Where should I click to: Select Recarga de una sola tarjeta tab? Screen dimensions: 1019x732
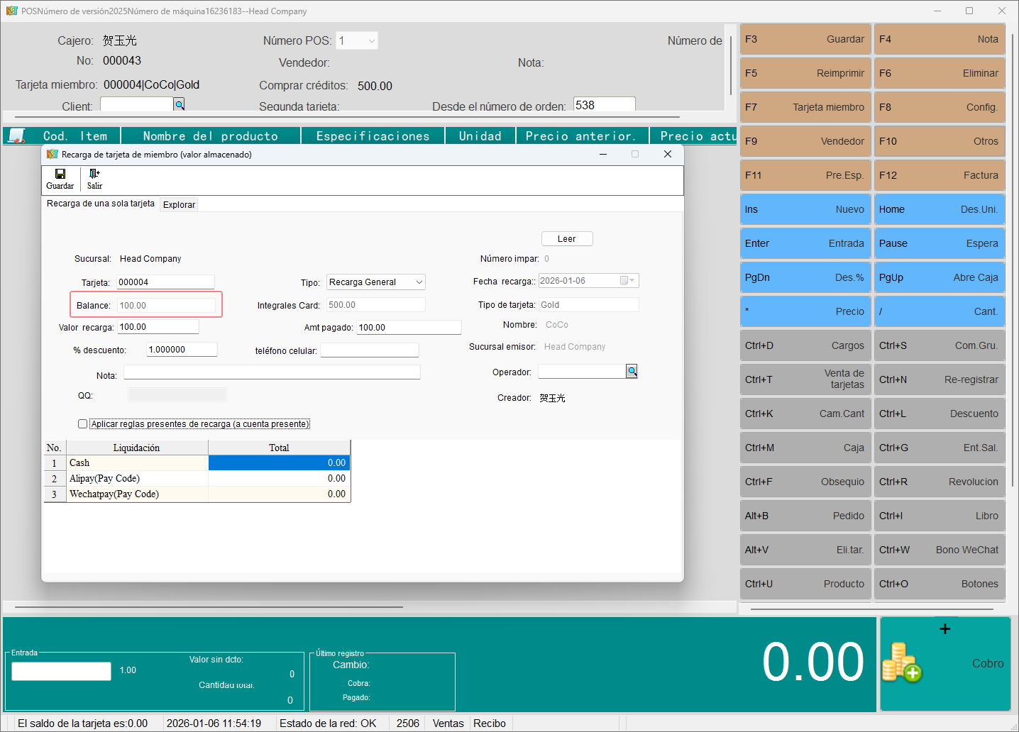tap(101, 204)
